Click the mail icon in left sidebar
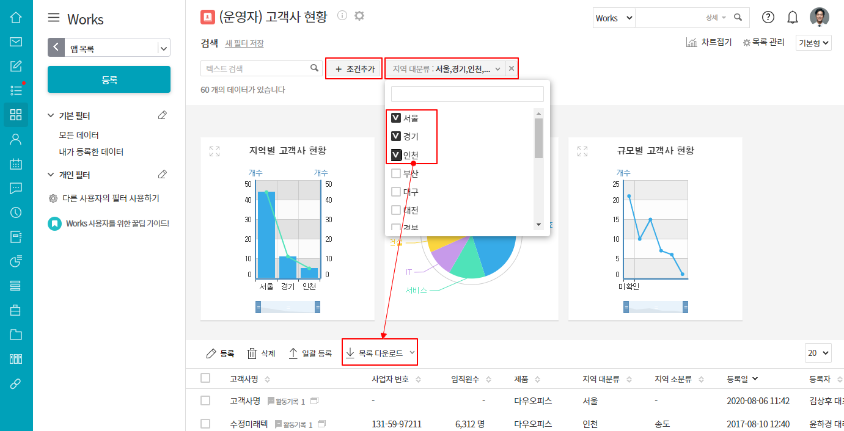The width and height of the screenshot is (844, 431). [x=16, y=42]
